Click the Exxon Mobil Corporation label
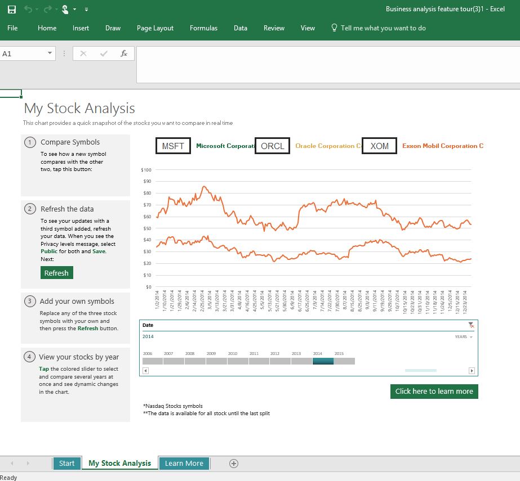This screenshot has height=481, width=520. click(x=443, y=146)
